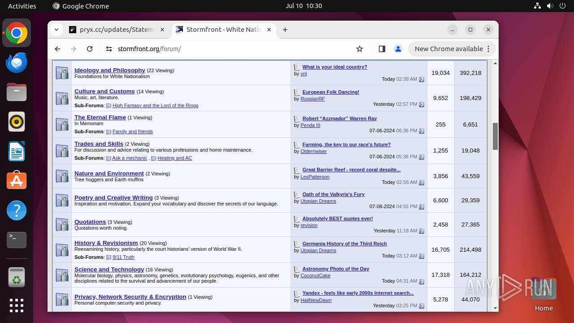Go to last post of 'What is your ideal country?'

[x=422, y=79]
